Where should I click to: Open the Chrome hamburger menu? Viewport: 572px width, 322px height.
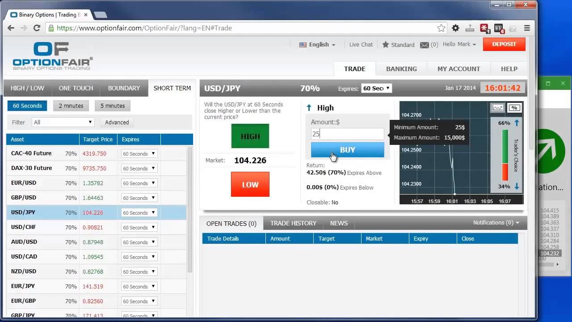(527, 28)
